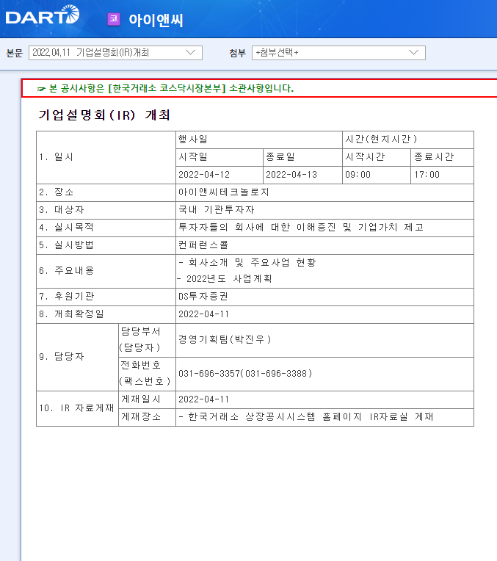Click the 17:00 end time cell
497x561 pixels.
(442, 175)
